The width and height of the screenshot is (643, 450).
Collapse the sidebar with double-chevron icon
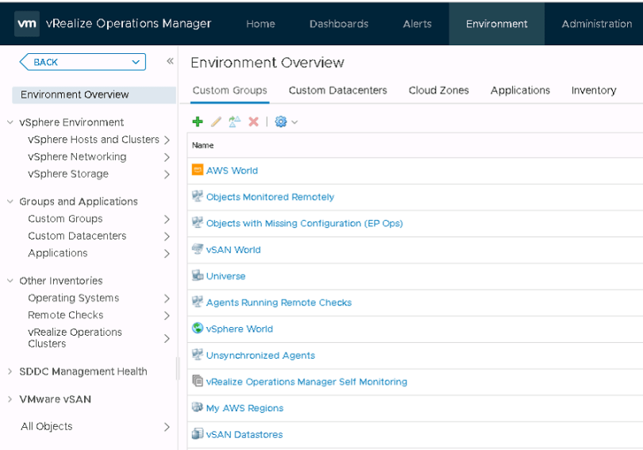(170, 61)
